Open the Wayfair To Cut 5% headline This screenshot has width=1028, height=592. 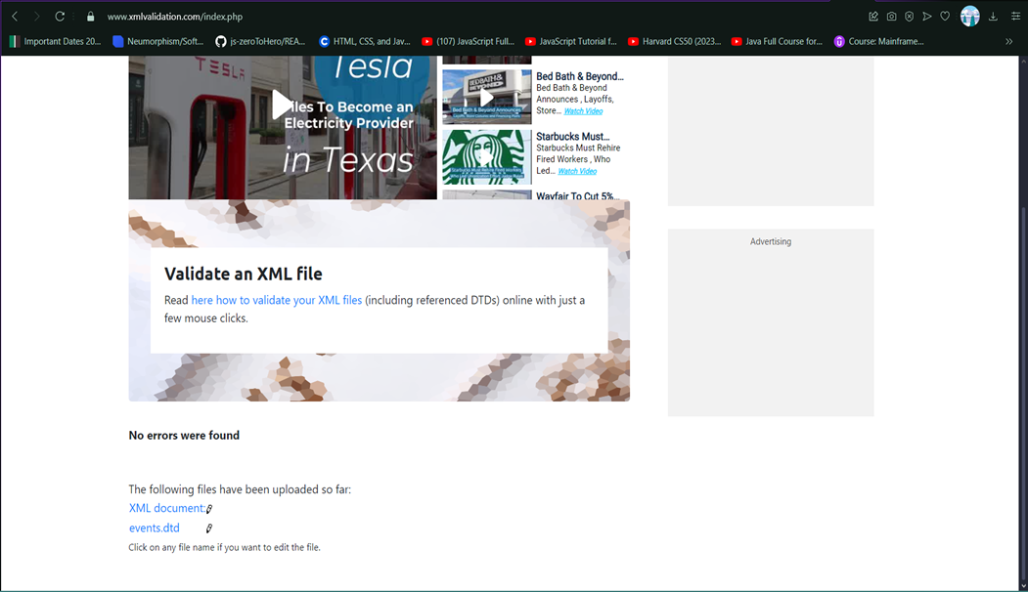[577, 195]
